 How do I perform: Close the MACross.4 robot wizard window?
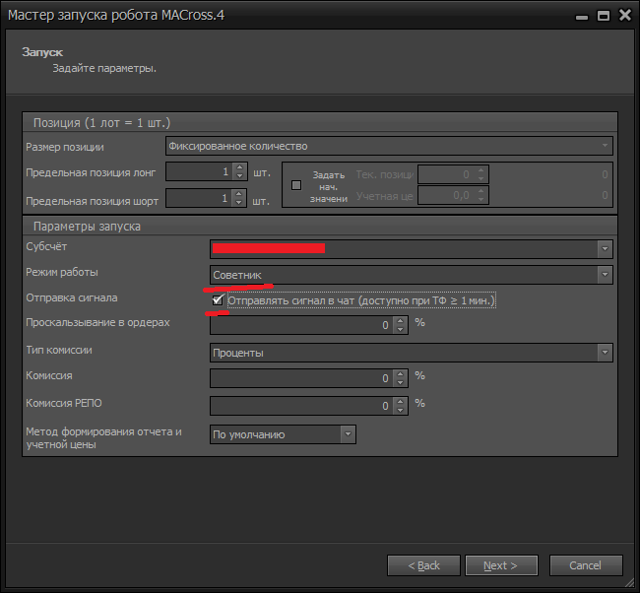[623, 16]
